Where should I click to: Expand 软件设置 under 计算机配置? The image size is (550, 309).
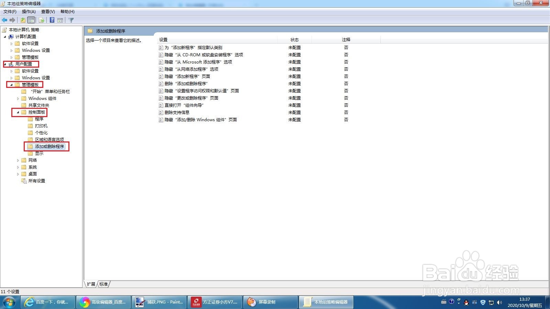click(x=11, y=44)
